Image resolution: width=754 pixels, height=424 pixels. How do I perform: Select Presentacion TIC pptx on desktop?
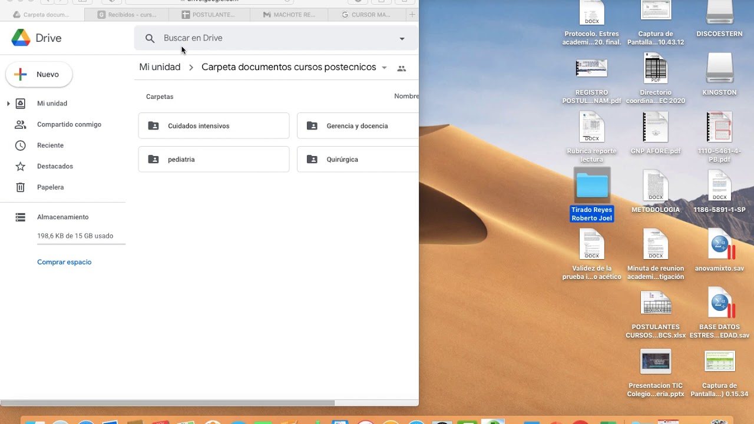tap(656, 374)
